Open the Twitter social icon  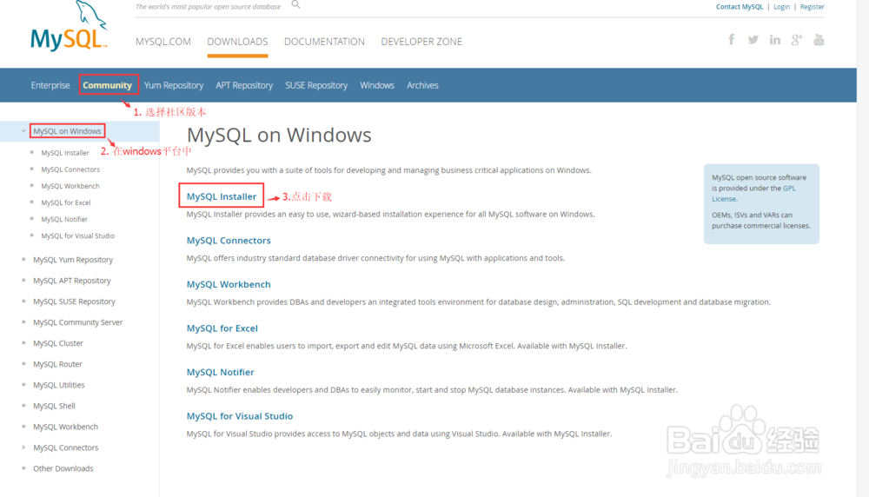pyautogui.click(x=753, y=40)
